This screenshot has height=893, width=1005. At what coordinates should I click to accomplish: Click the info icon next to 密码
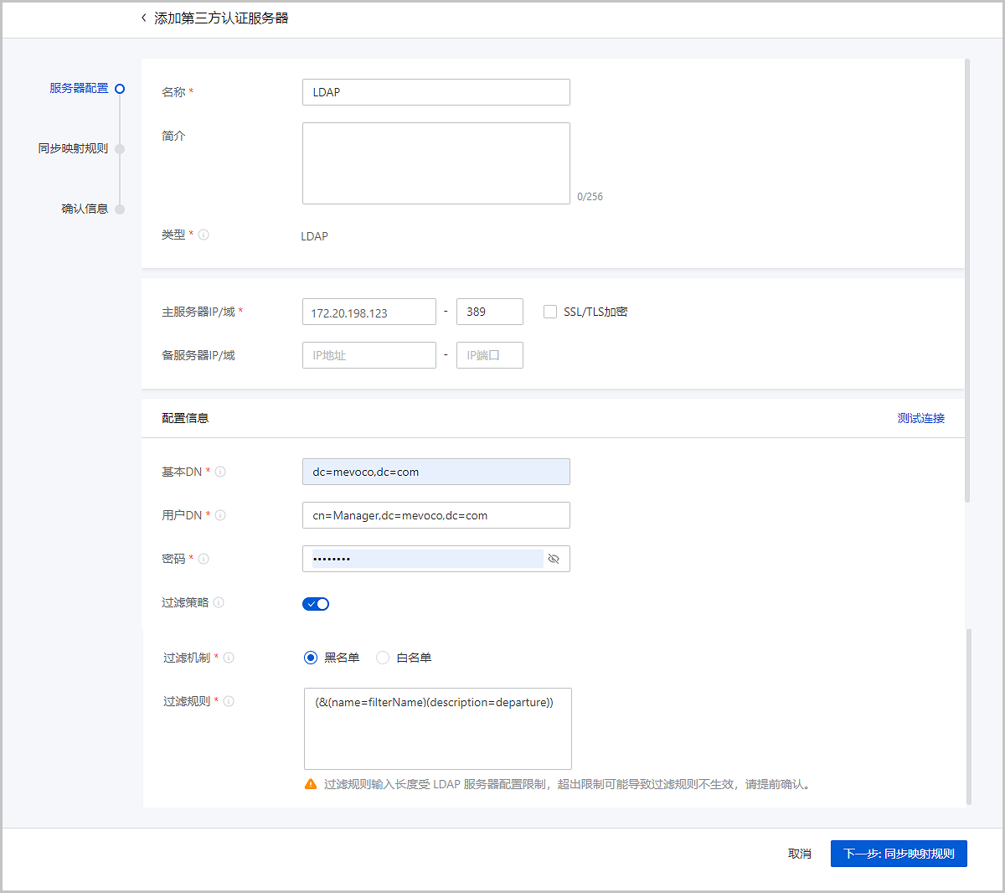[x=204, y=559]
